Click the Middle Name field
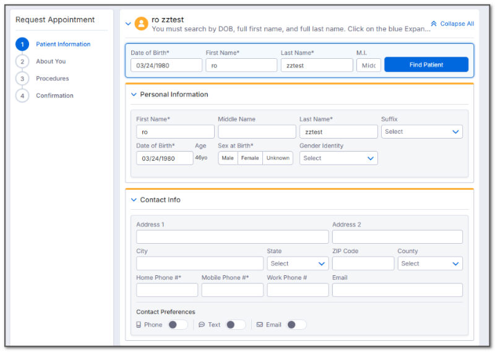This screenshot has height=352, width=495. point(257,132)
